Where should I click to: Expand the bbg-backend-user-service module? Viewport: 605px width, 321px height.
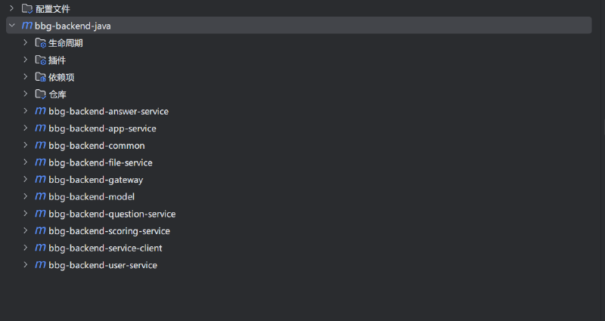click(26, 265)
